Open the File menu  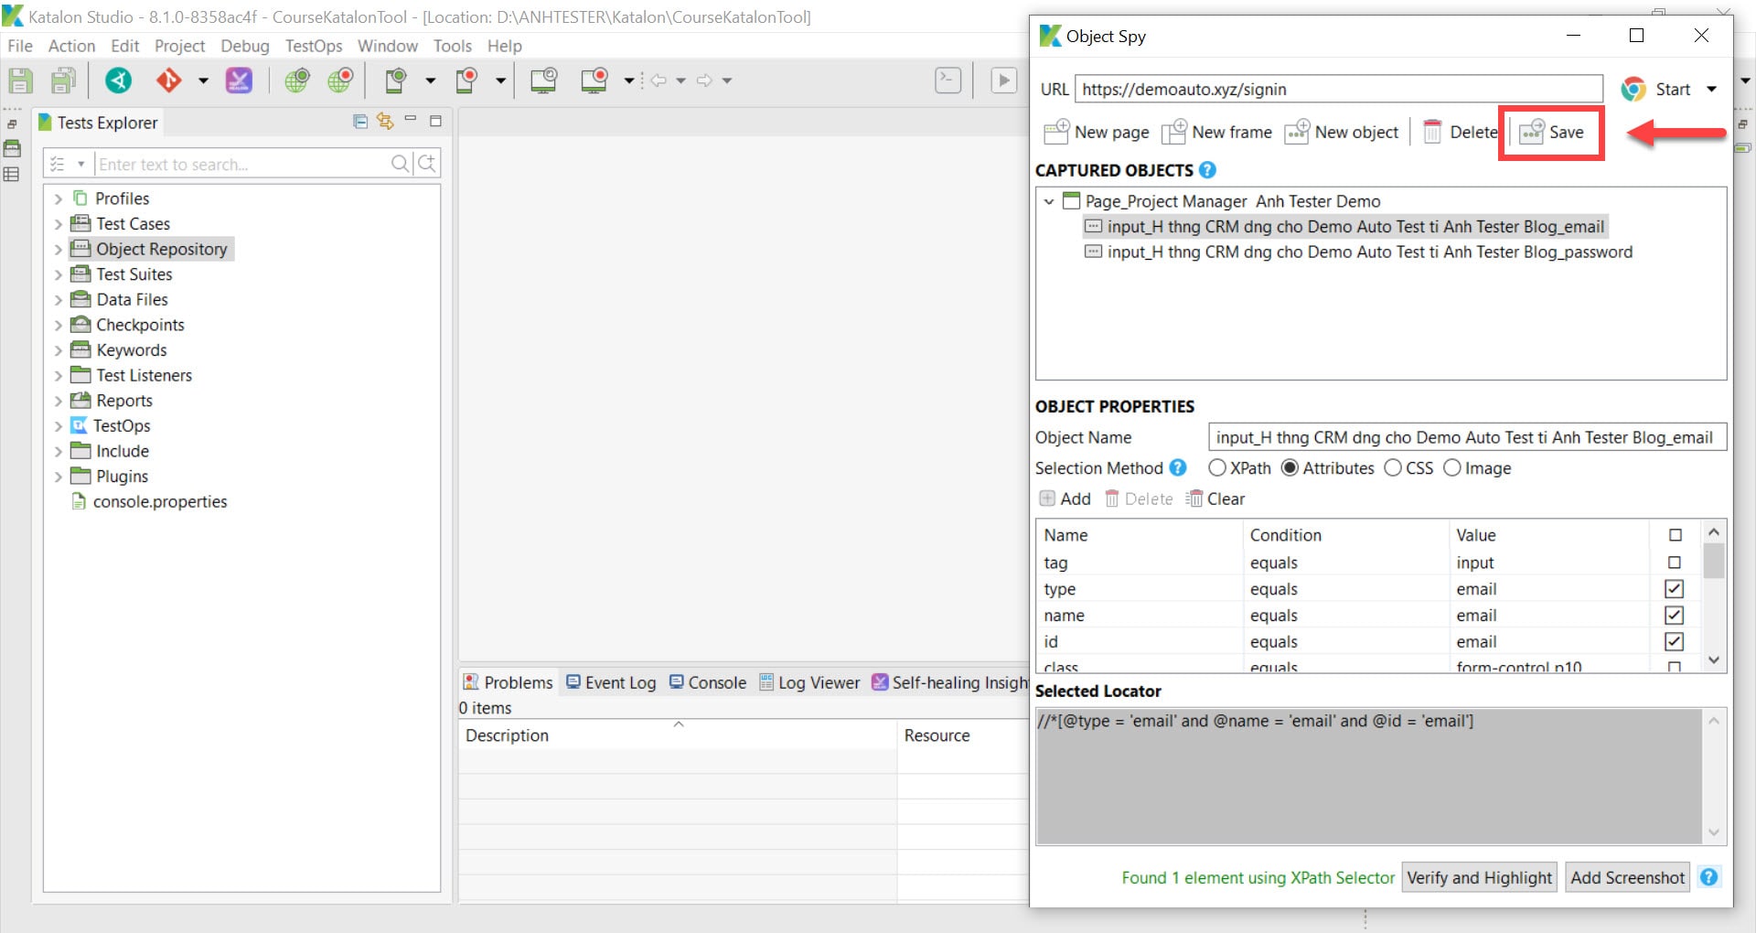pos(20,46)
